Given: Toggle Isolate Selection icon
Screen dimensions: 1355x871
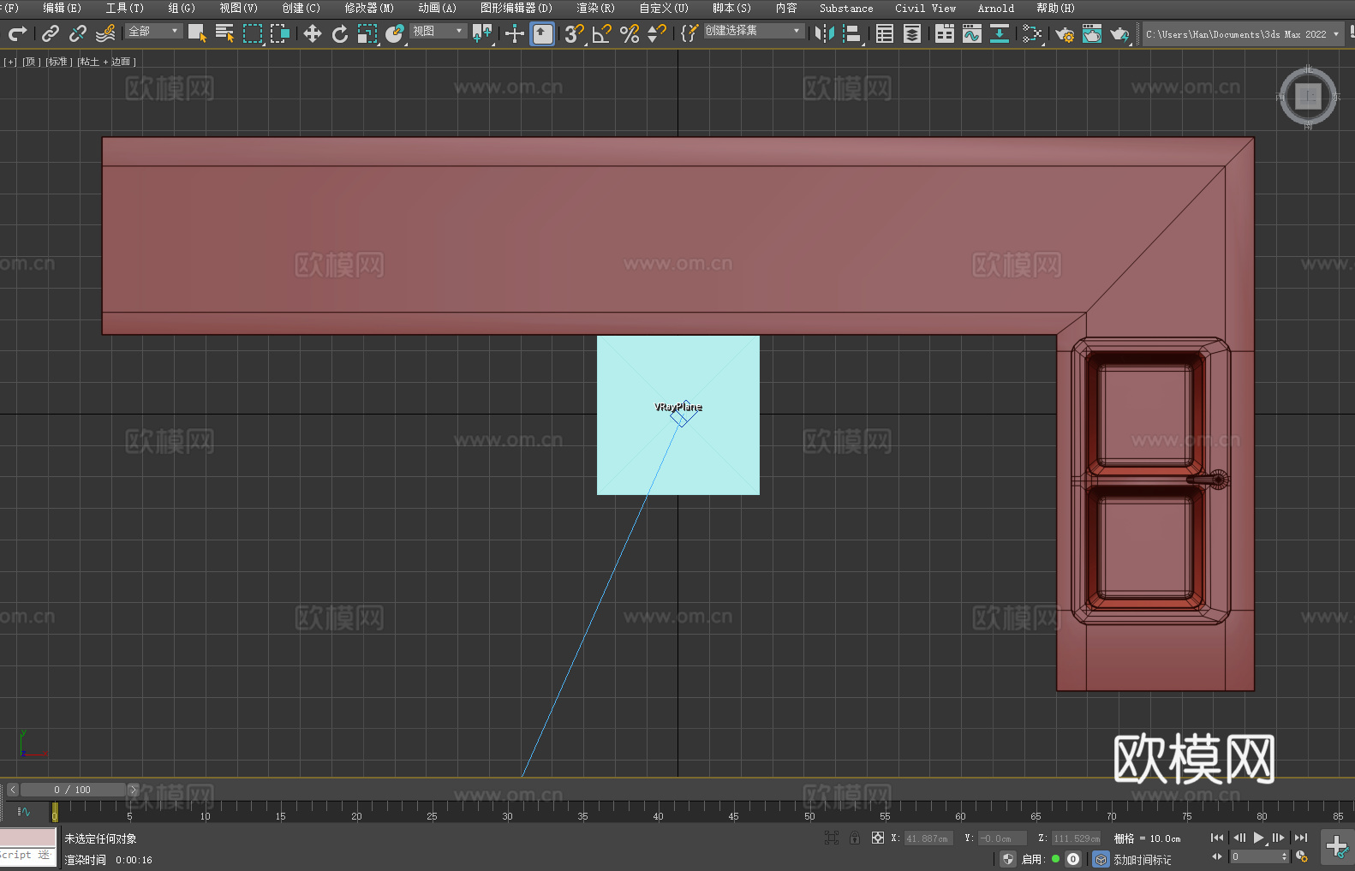Looking at the screenshot, I should (831, 838).
